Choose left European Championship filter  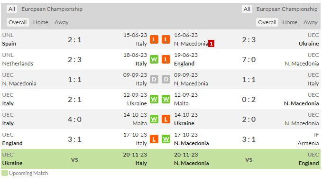[x=52, y=9]
